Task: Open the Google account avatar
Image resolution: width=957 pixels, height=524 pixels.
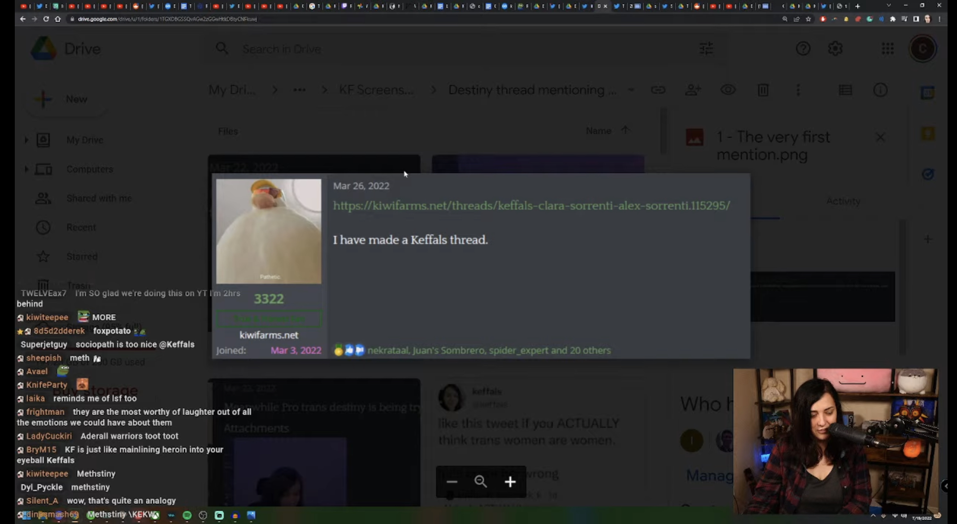Action: (922, 48)
